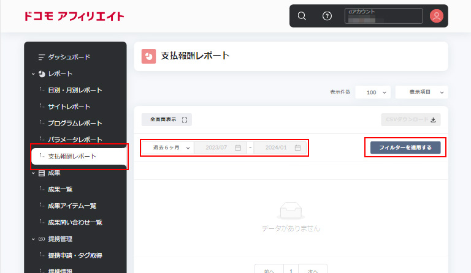The image size is (471, 273).
Task: Click the search magnifier icon in header
Action: 302,16
